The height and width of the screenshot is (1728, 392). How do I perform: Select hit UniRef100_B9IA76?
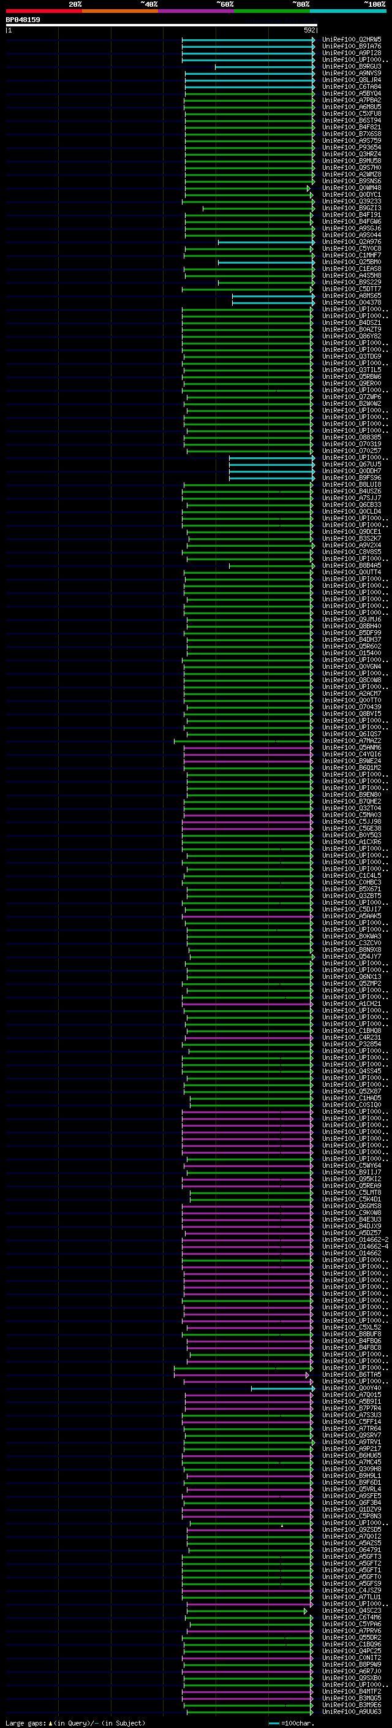352,47
